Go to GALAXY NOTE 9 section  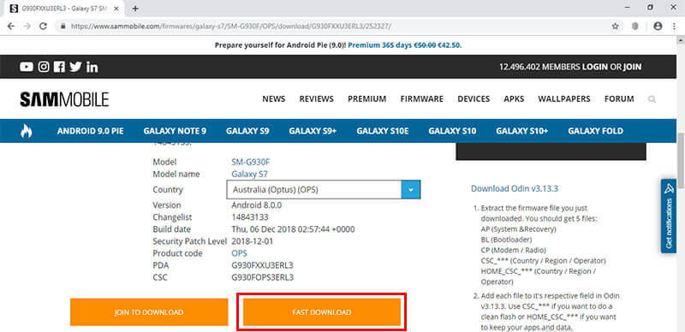click(175, 131)
